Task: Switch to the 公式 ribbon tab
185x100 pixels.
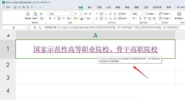Action: [108, 7]
